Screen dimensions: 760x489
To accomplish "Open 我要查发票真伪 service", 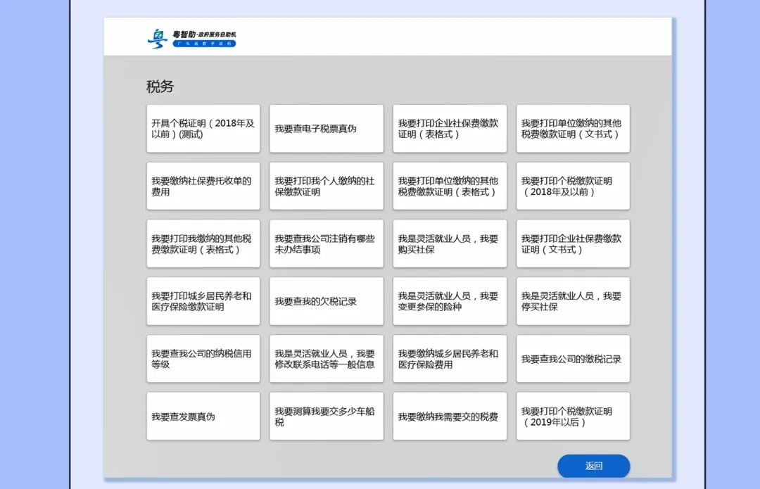I will point(203,416).
